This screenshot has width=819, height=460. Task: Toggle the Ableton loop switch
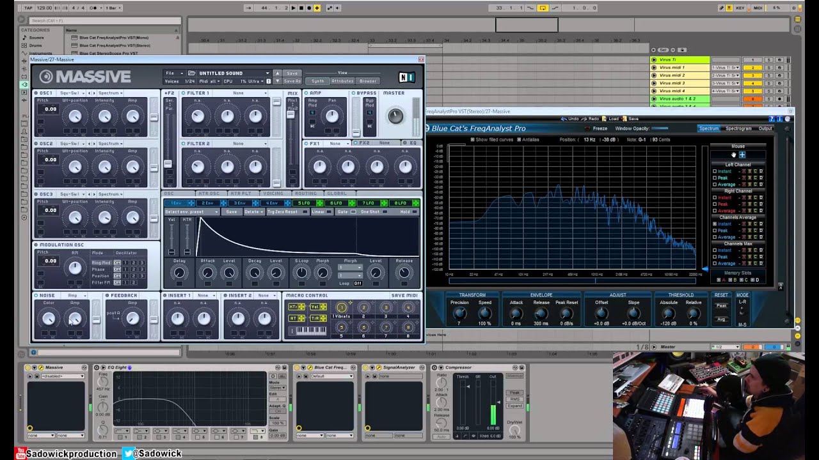point(543,8)
